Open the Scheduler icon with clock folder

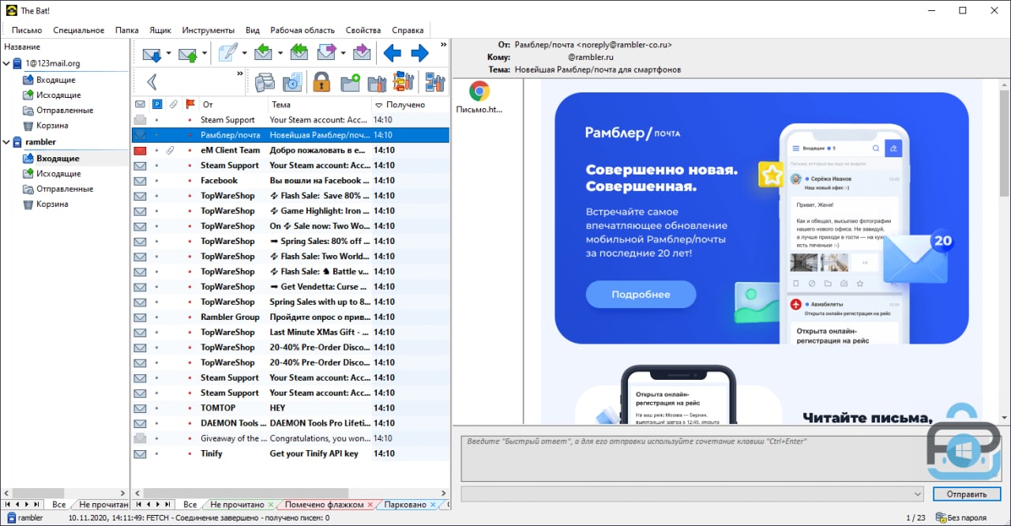point(292,81)
